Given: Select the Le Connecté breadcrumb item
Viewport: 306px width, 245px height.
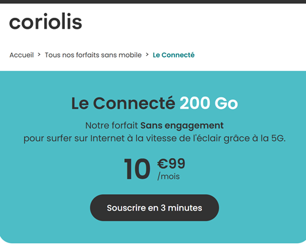Looking at the screenshot, I should point(174,55).
